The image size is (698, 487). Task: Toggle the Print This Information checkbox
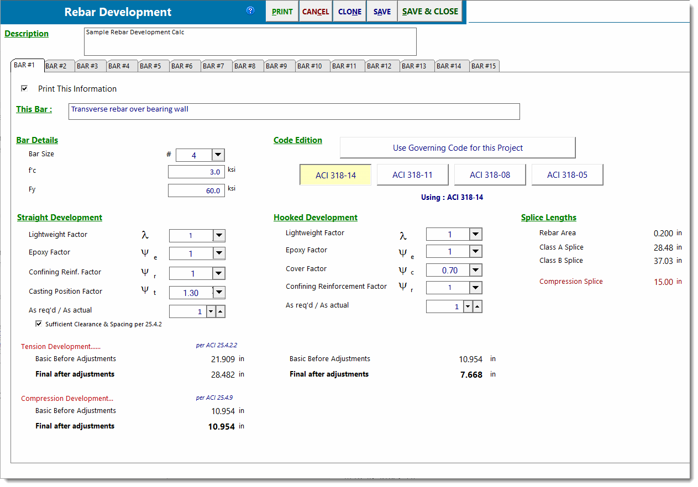[24, 88]
